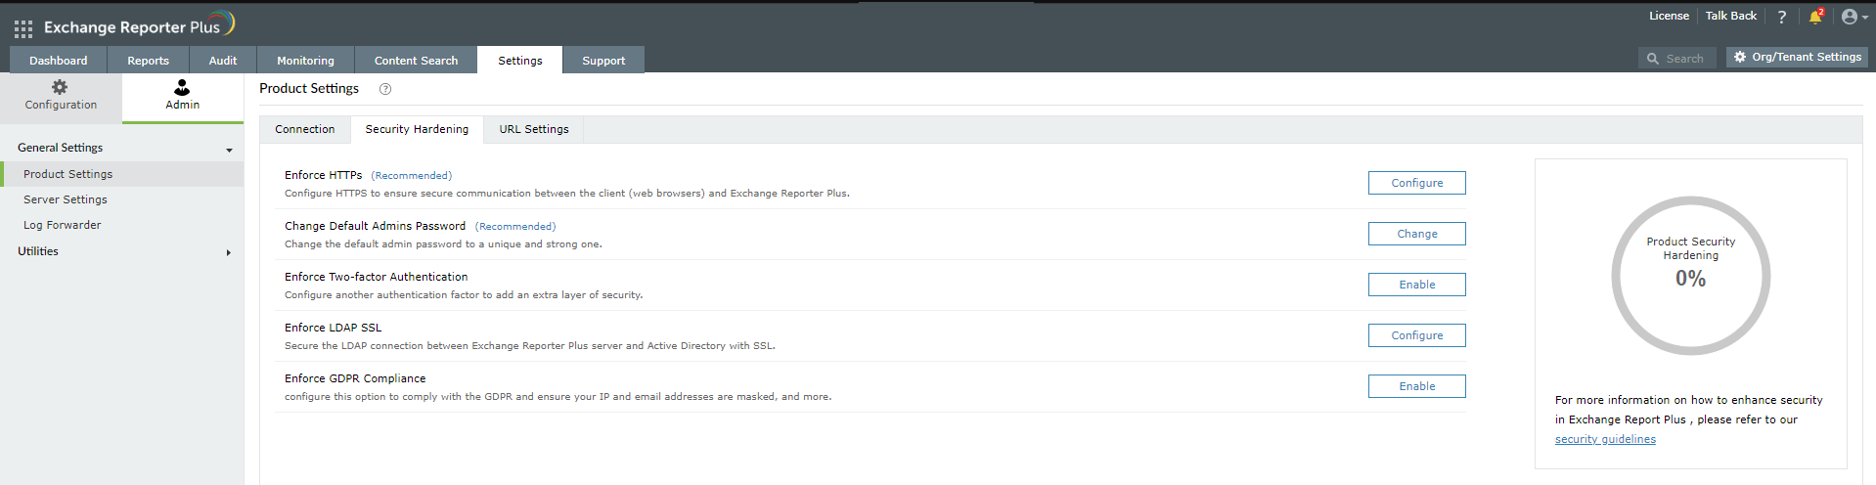
Task: Select the Settings tab
Action: pyautogui.click(x=520, y=60)
